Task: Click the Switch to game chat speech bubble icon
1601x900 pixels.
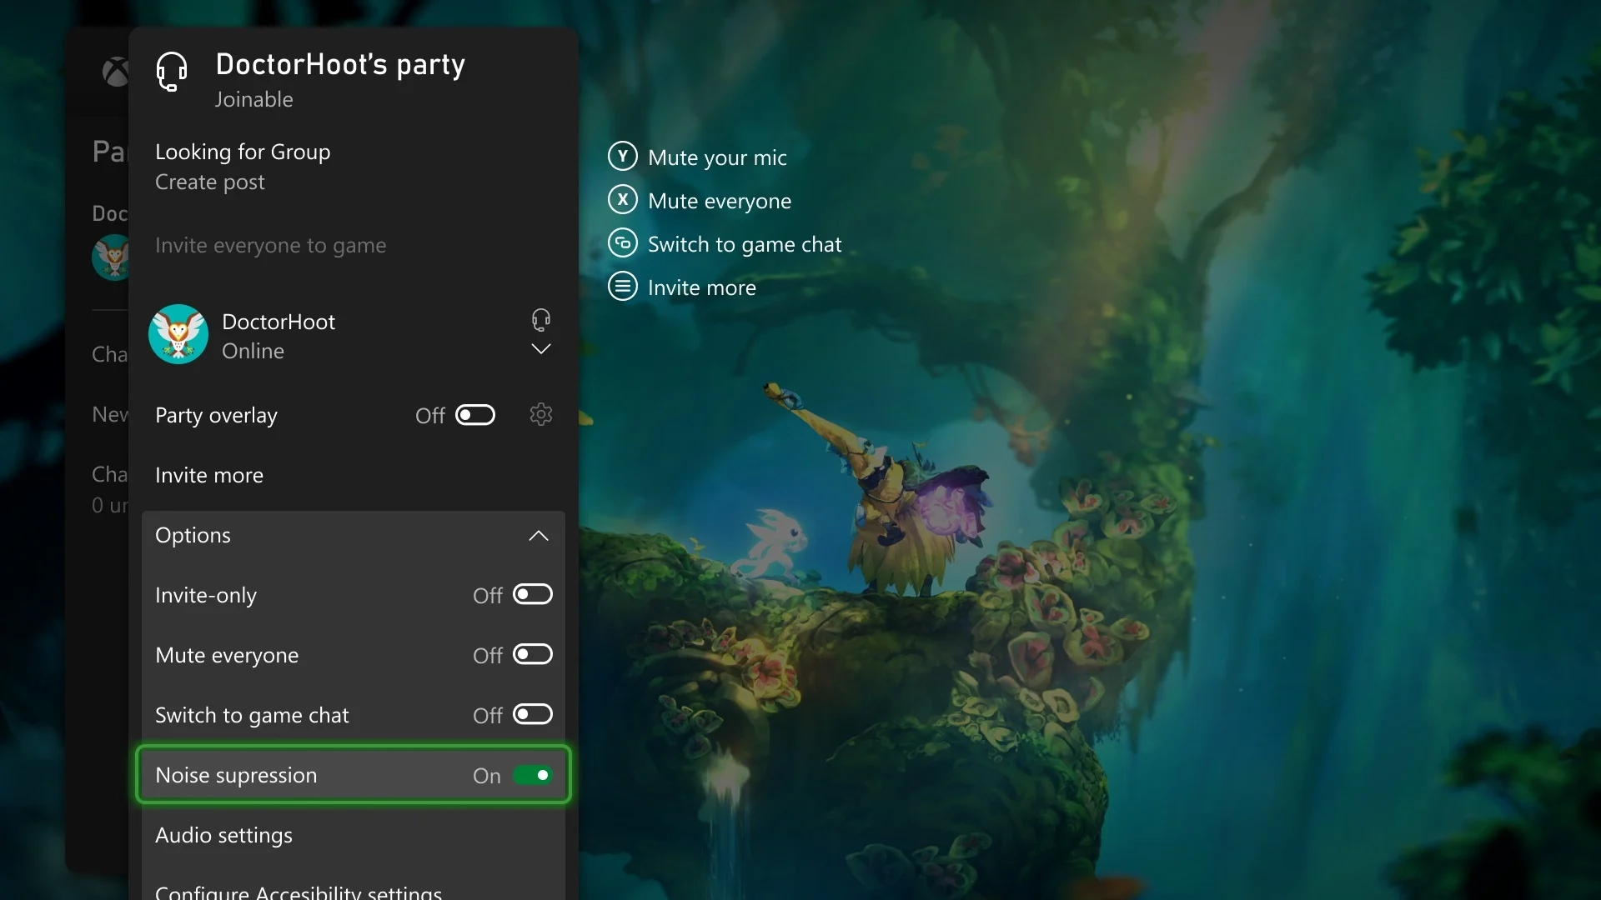Action: (624, 242)
